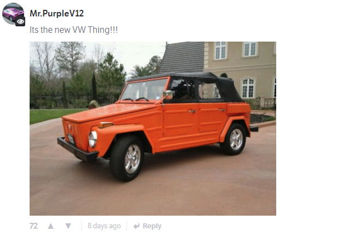Click the Reply text link
Image resolution: width=348 pixels, height=237 pixels.
152,226
